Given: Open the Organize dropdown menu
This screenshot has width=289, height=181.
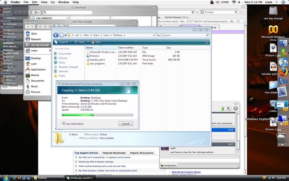Looking at the screenshot, I should (63, 42).
